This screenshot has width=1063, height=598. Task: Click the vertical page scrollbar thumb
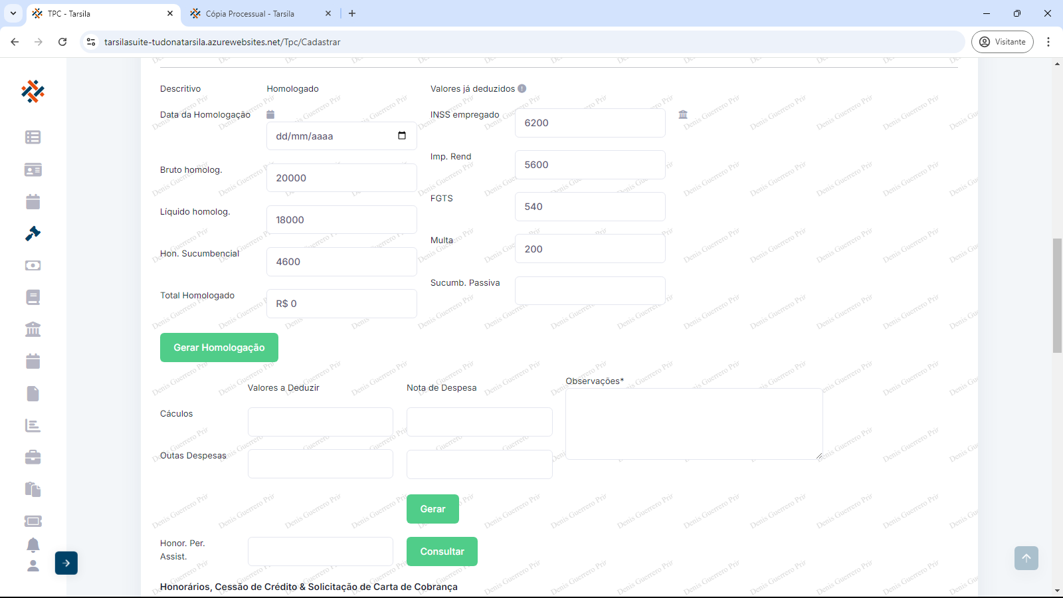tap(1057, 296)
